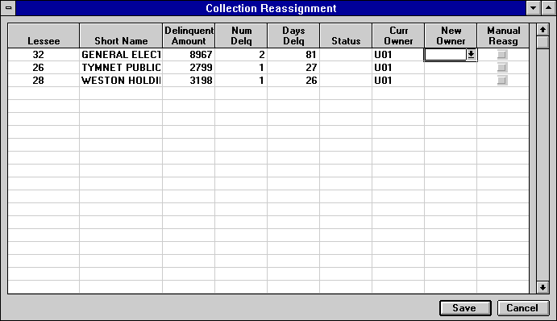Select the GENERAL ELECT short name cell
Image resolution: width=557 pixels, height=321 pixels.
pyautogui.click(x=121, y=54)
